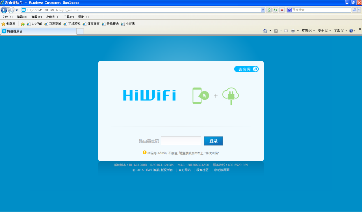This screenshot has width=362, height=212.
Task: Click the RSS feeds icon
Action: (276, 30)
